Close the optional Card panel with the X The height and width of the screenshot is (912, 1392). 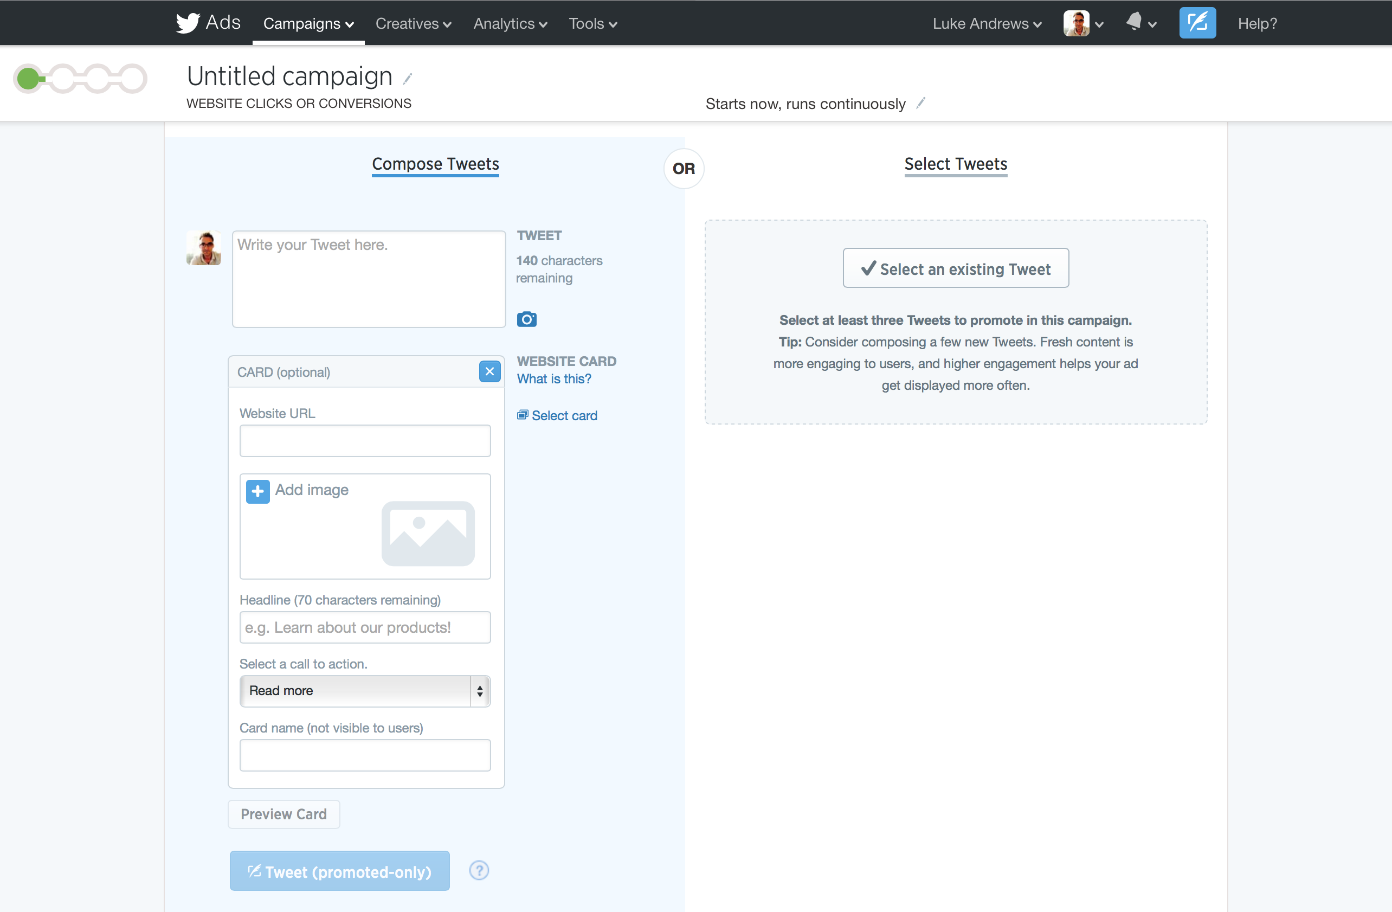click(x=489, y=371)
